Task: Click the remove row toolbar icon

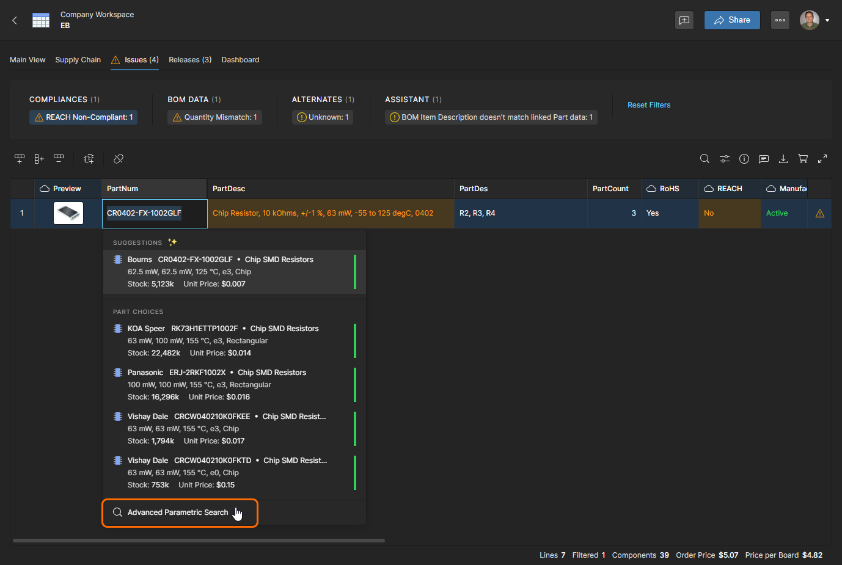Action: pos(59,159)
